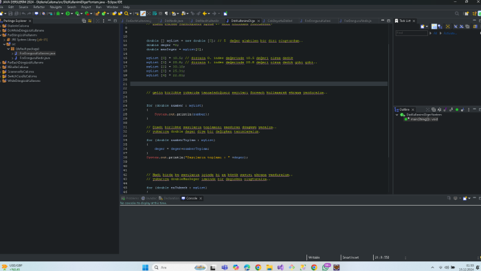Open the Help menu

pos(126,7)
